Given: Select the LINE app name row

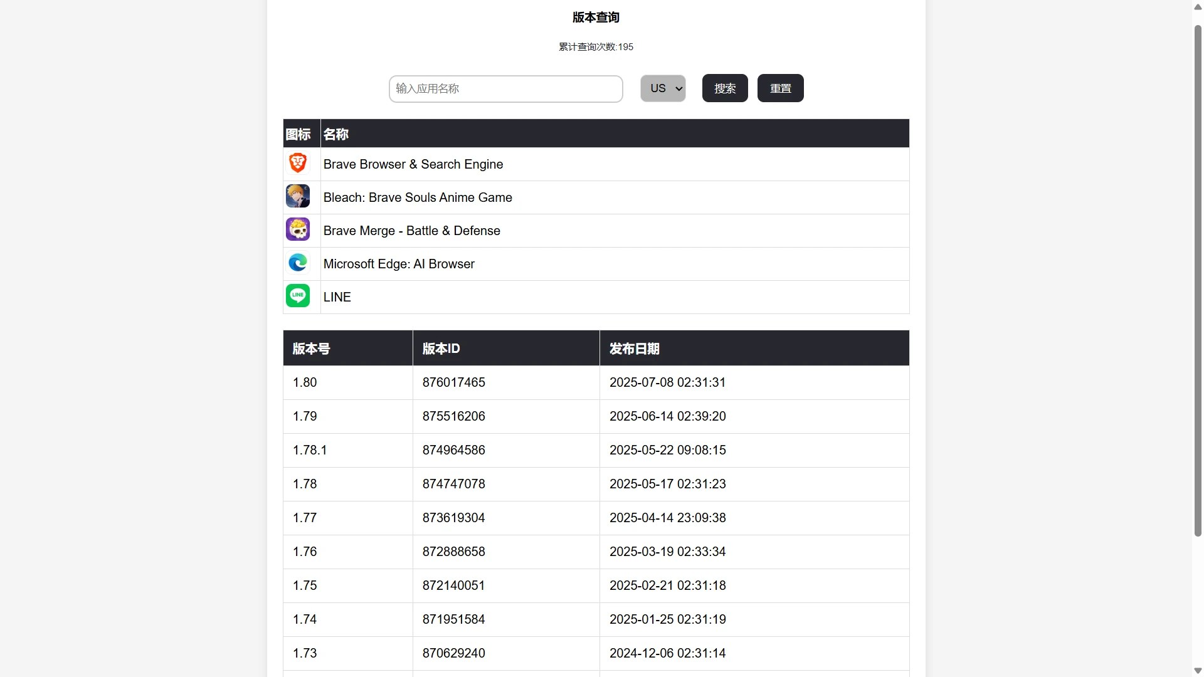Looking at the screenshot, I should click(x=337, y=297).
